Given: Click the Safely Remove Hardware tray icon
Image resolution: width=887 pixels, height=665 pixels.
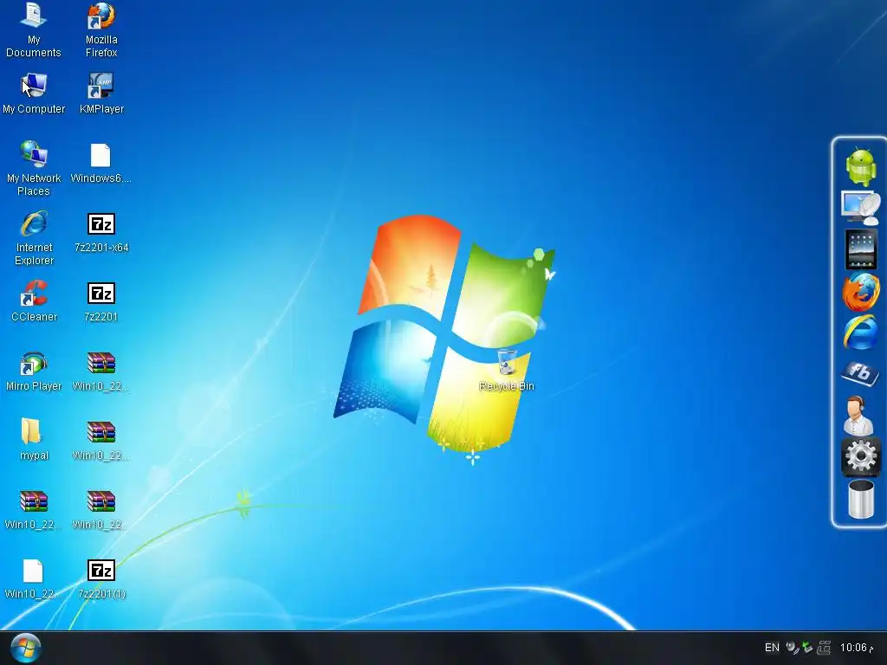Looking at the screenshot, I should [807, 648].
